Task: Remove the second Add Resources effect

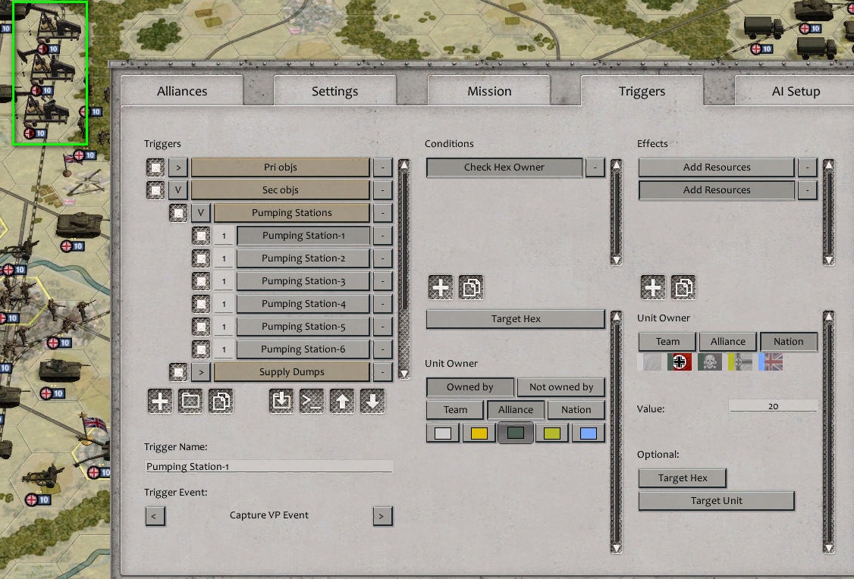Action: 808,190
